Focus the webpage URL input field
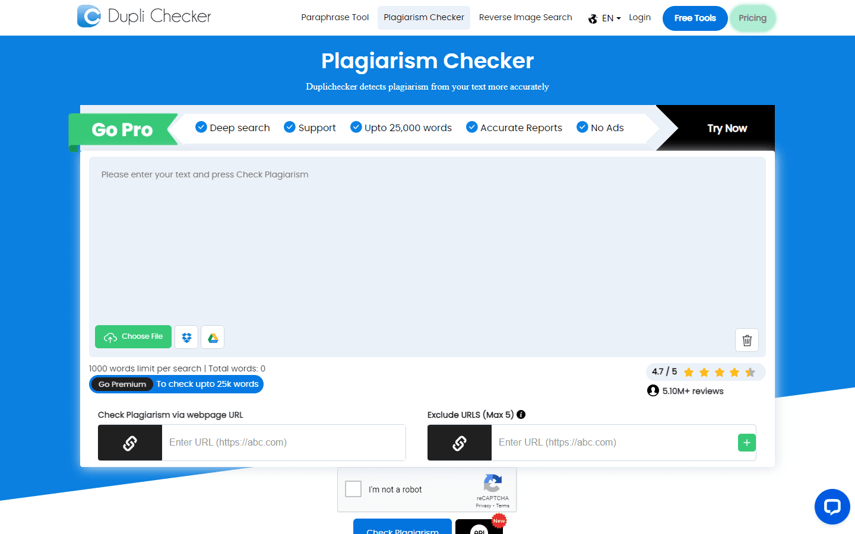The height and width of the screenshot is (534, 855). coord(284,443)
